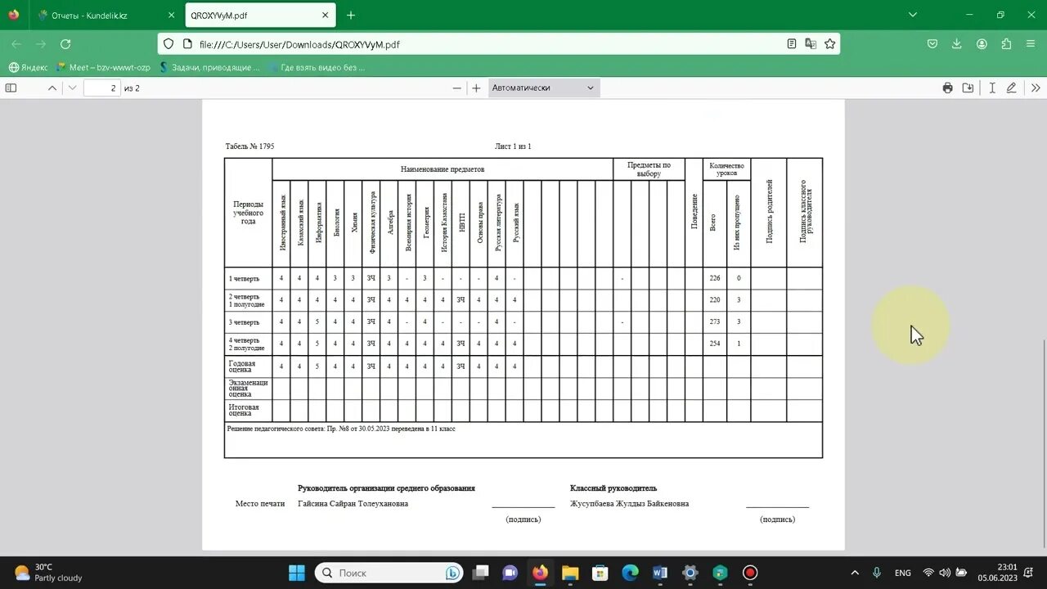Viewport: 1047px width, 589px height.
Task: Click the translate page icon
Action: point(811,44)
